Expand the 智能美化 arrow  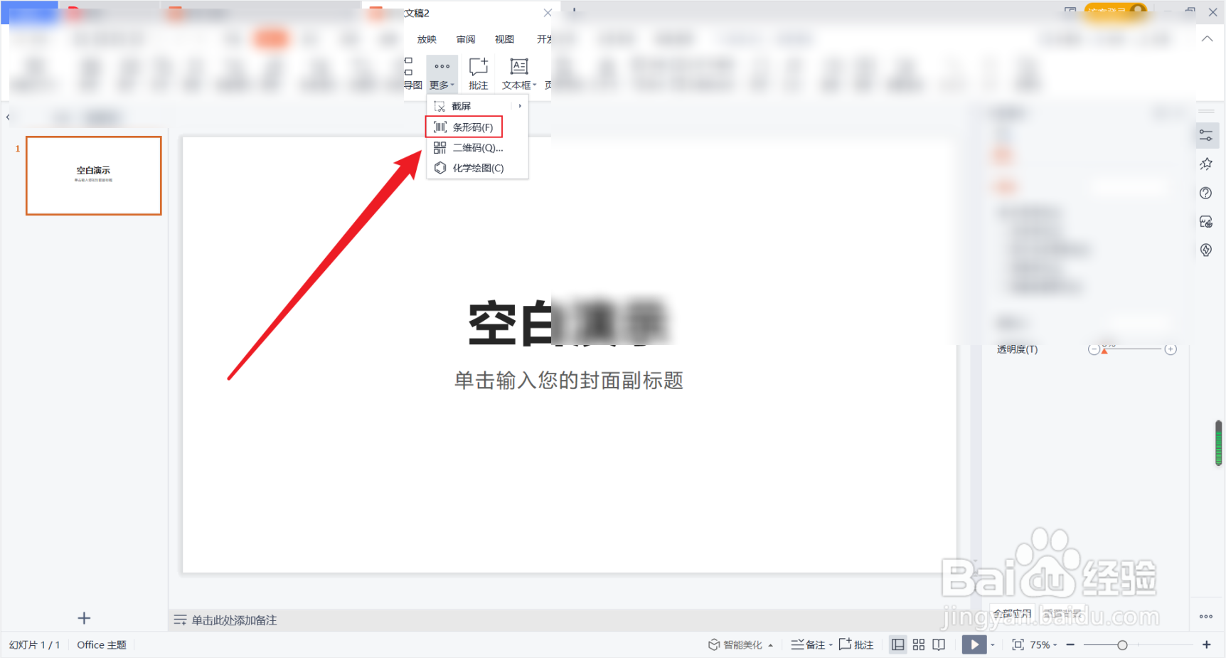click(770, 645)
